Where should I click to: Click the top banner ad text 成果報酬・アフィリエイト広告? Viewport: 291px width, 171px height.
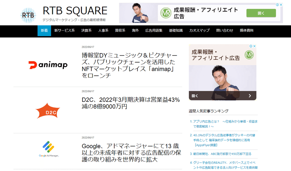point(206,13)
